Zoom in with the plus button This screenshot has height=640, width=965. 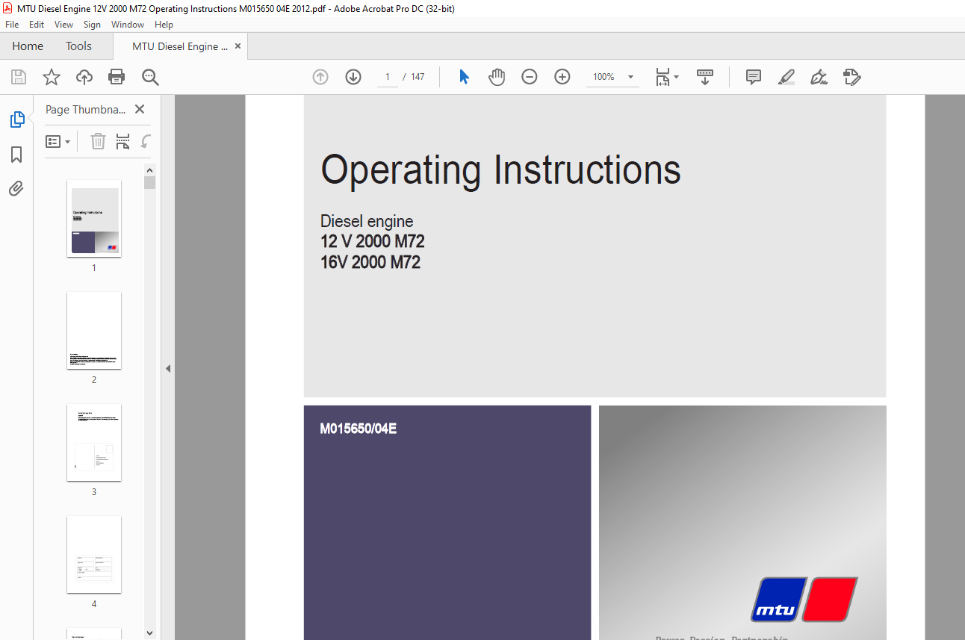[562, 77]
